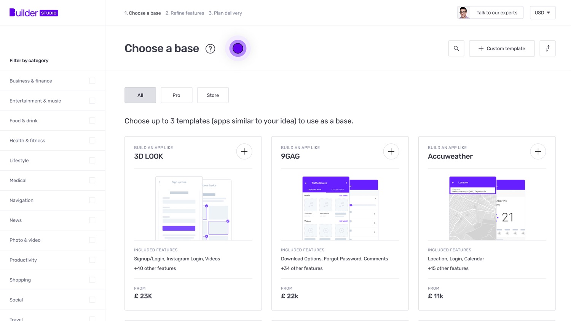Enable the Health & fitness filter checkbox
The width and height of the screenshot is (571, 321).
92,141
